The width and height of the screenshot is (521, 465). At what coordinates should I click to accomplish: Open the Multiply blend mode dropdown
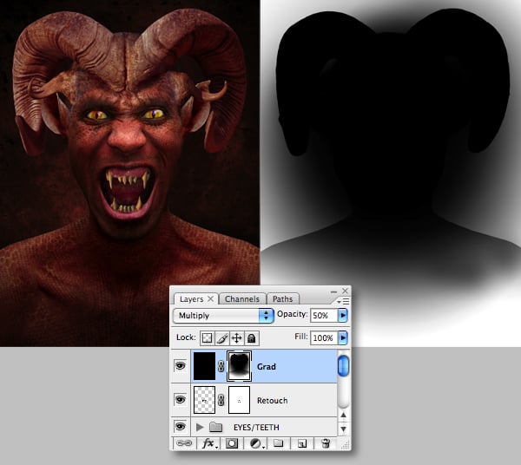(224, 315)
